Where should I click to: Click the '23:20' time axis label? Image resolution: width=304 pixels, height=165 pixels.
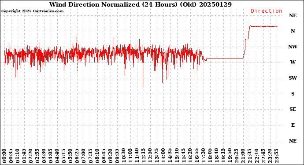pos(270,156)
